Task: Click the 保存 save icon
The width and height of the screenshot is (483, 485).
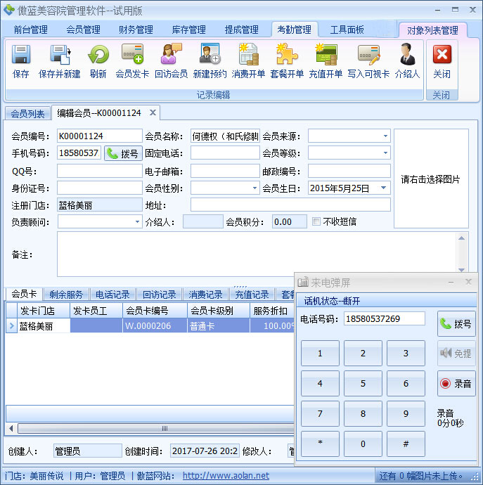Action: coord(20,55)
